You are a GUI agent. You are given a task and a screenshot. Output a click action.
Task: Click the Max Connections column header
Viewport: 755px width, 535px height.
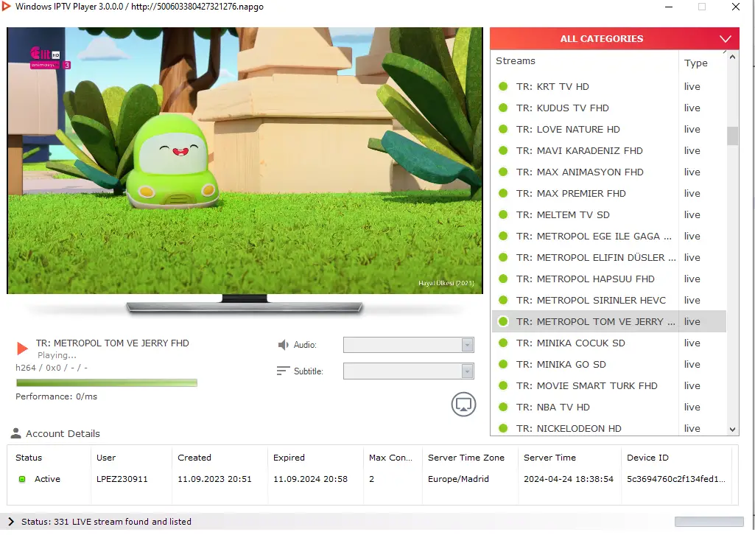[x=390, y=458]
